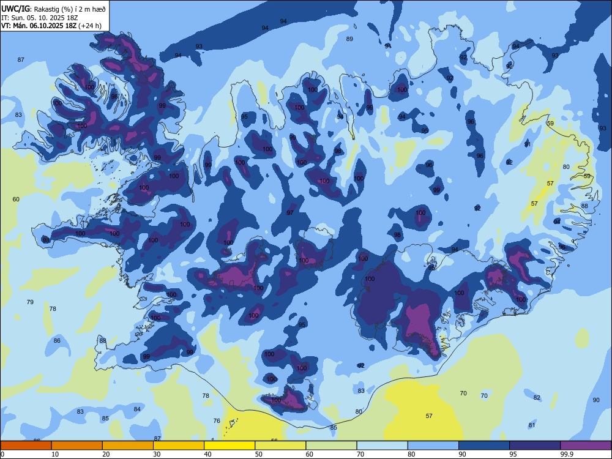
Task: Click the 50 tick label on the legend scale
Action: [x=259, y=454]
